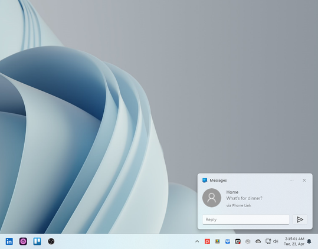318x249 pixels.
Task: Open the calendar tray icon with red dot
Action: pyautogui.click(x=238, y=241)
